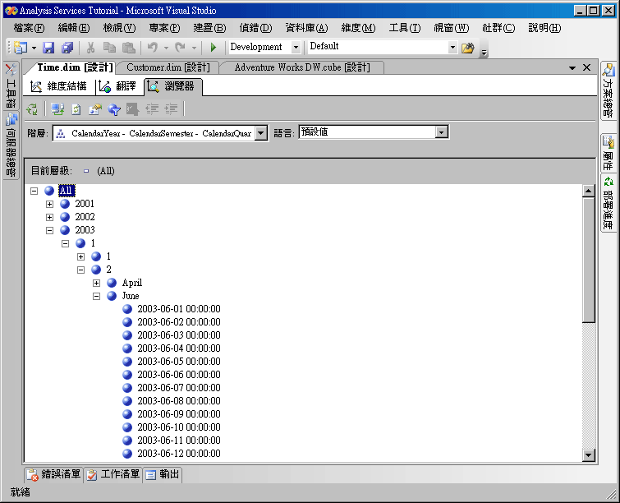
Task: Expand the 2001 year node
Action: pos(49,204)
